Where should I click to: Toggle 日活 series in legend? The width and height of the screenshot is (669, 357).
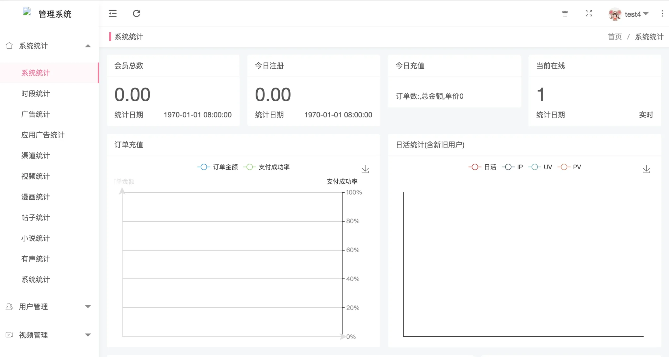[482, 167]
